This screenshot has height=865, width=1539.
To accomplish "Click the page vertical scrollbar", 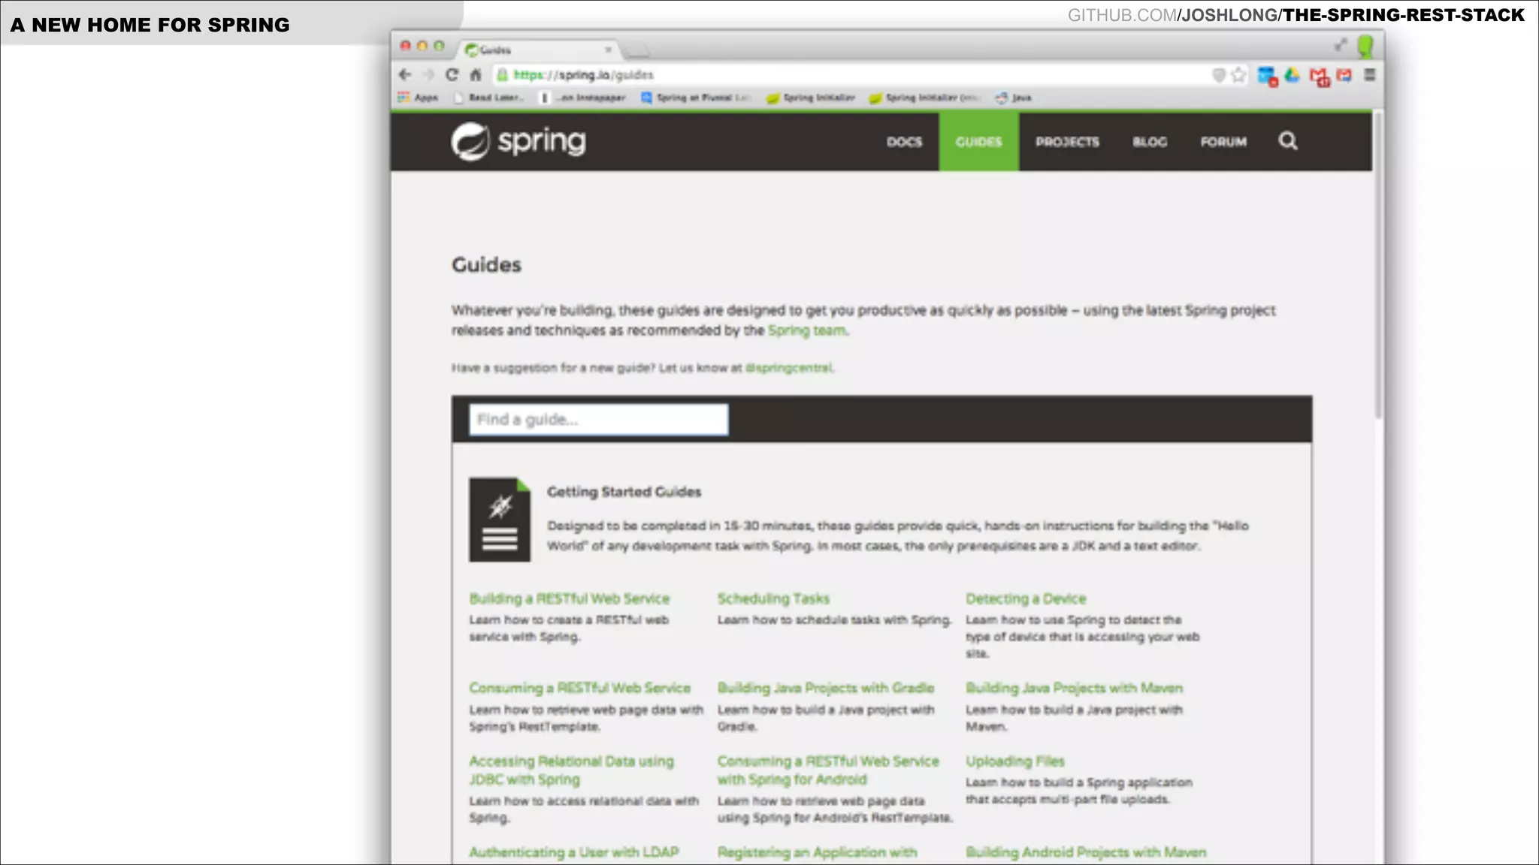I will 1377,263.
